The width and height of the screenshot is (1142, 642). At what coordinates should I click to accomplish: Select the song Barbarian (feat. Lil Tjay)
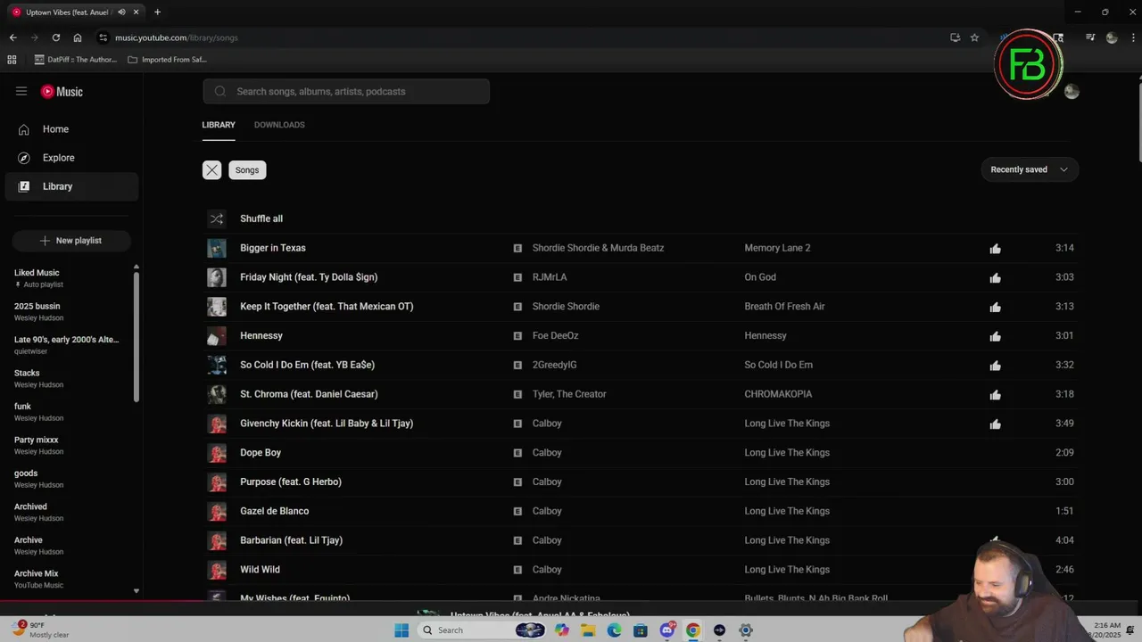pos(291,540)
